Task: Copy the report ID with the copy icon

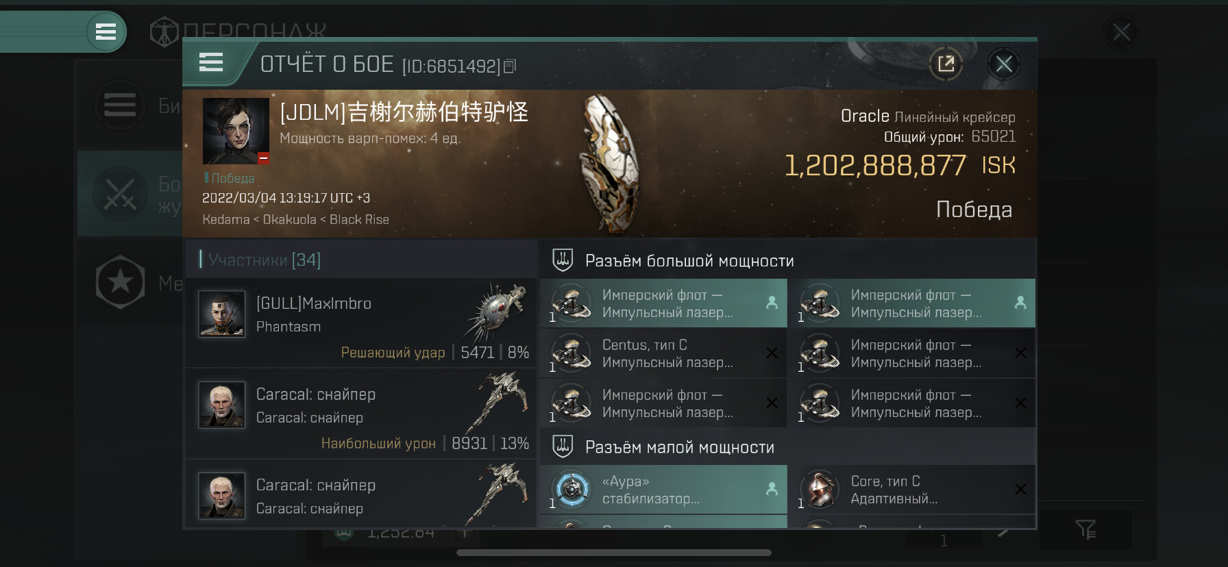Action: click(510, 66)
